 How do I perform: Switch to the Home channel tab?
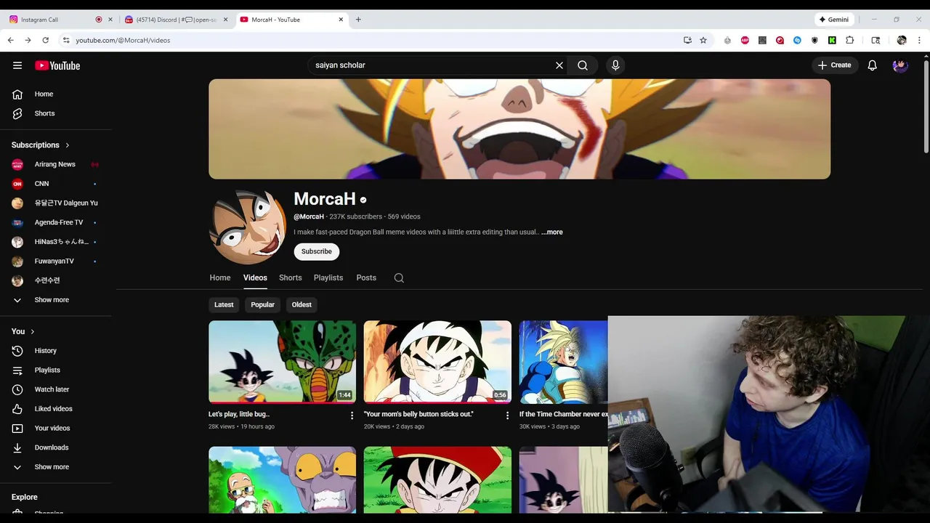[220, 278]
